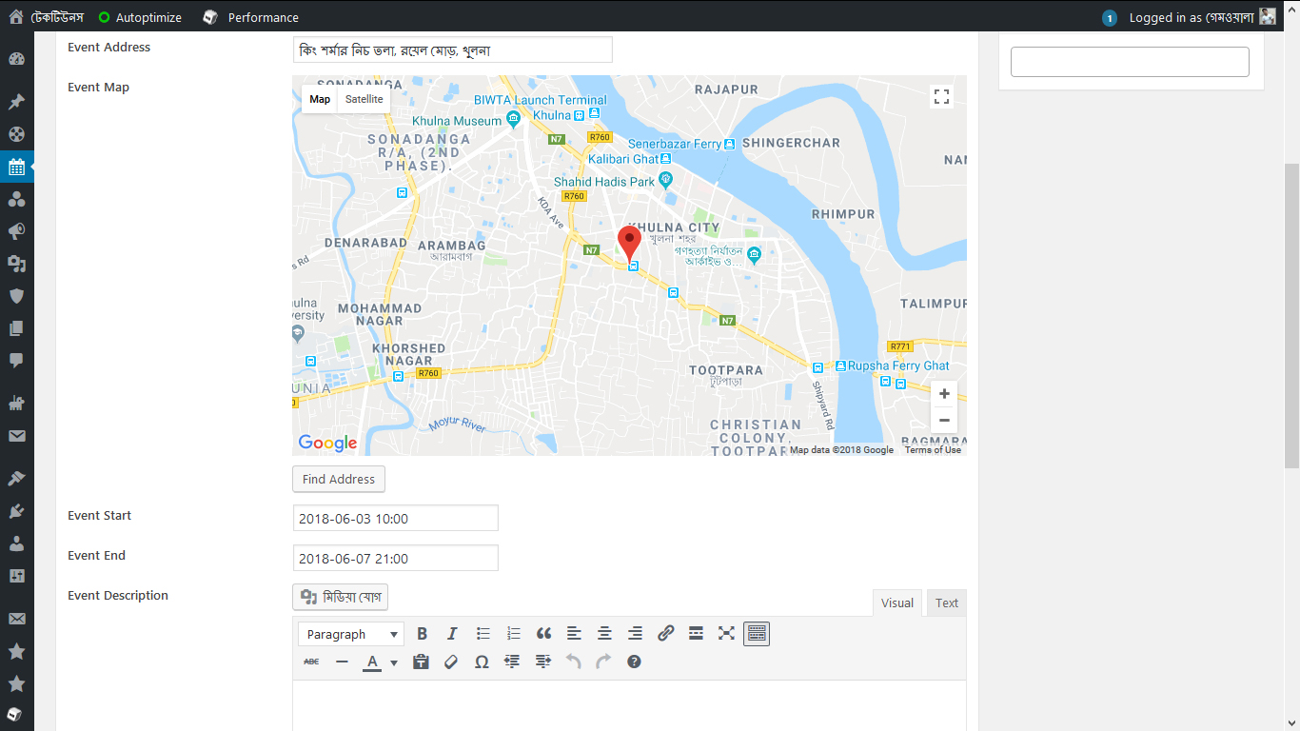Image resolution: width=1300 pixels, height=731 pixels.
Task: Redo the last editor action
Action: pyautogui.click(x=603, y=662)
